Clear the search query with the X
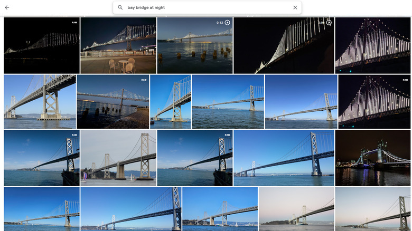Viewport: 412px width, 231px height. 295,7
